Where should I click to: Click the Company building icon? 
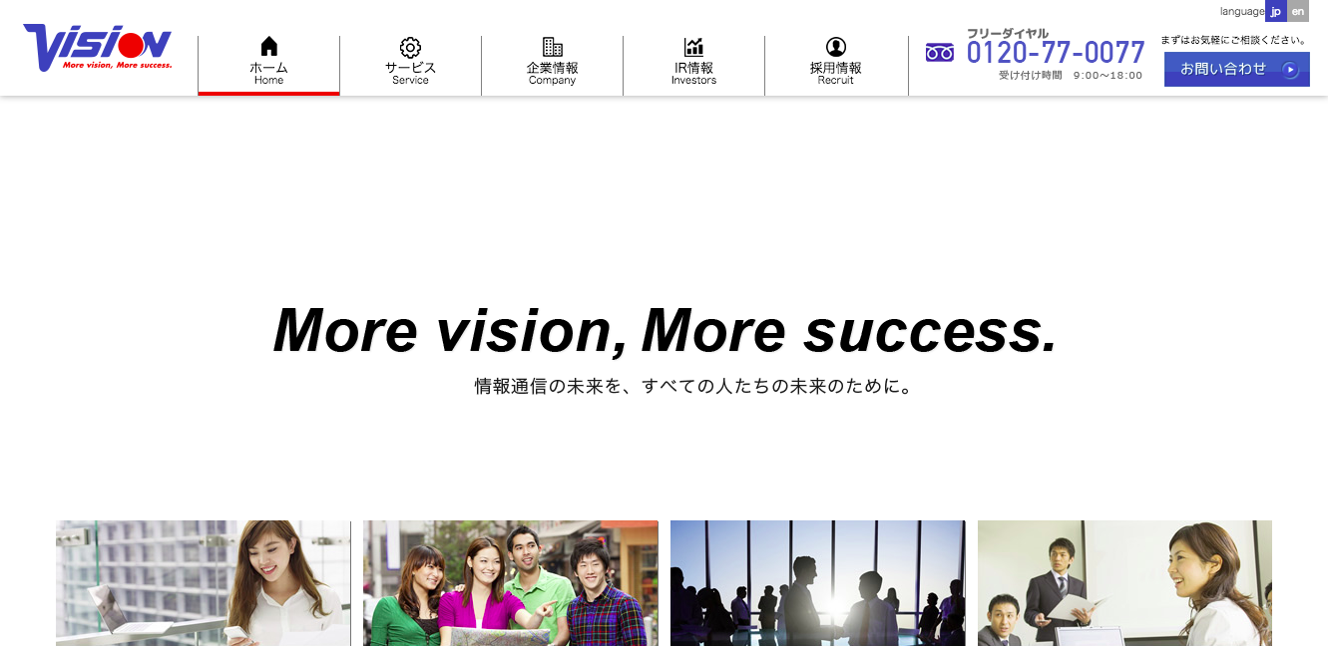coord(552,47)
